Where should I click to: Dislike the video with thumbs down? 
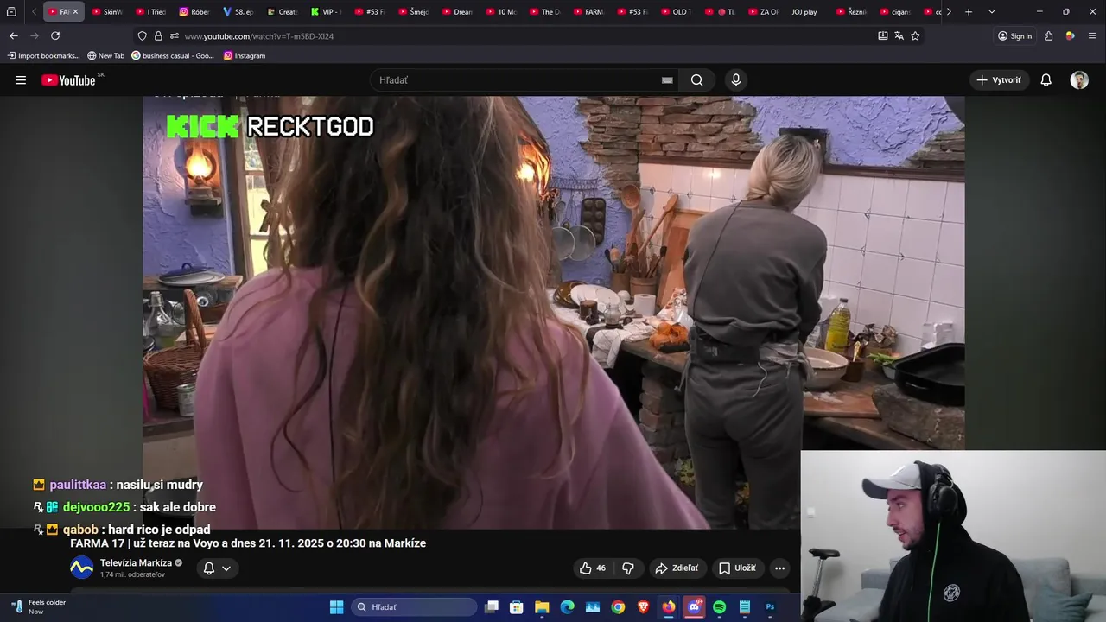628,568
